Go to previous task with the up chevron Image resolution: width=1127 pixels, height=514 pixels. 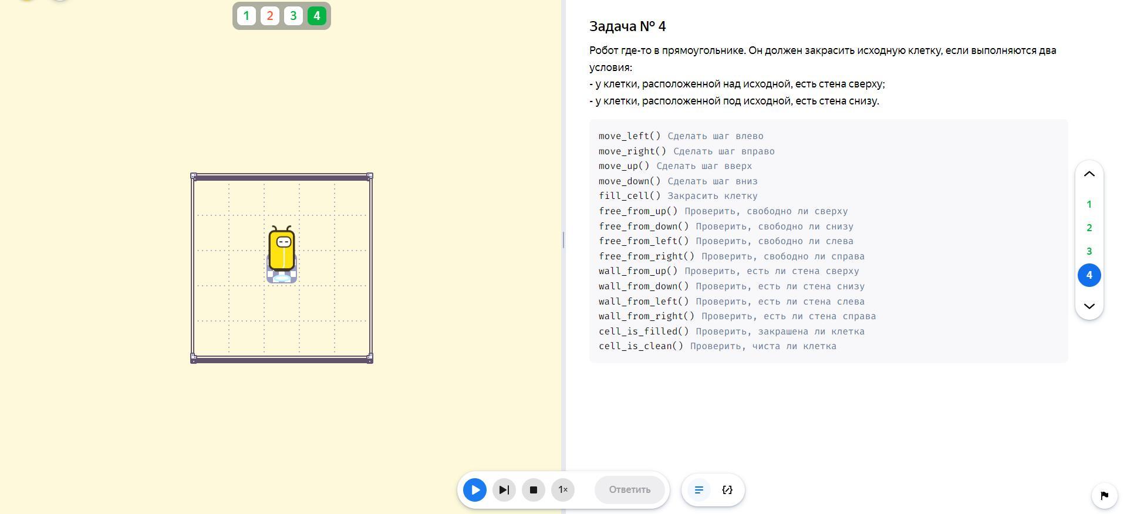click(x=1089, y=174)
